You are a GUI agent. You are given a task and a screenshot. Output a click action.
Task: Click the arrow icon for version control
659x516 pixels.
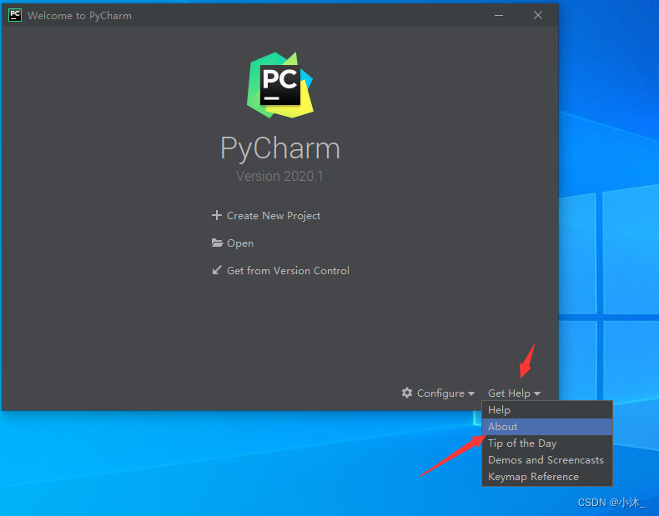point(217,270)
